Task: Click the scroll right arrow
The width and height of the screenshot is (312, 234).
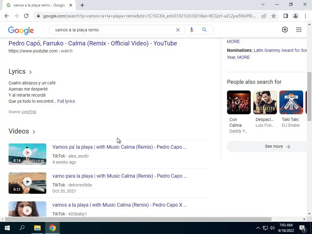Action: click(x=304, y=219)
